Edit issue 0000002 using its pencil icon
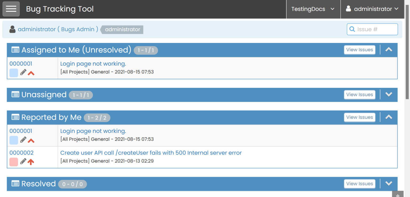Viewport: 410px width, 197px height. pos(23,161)
